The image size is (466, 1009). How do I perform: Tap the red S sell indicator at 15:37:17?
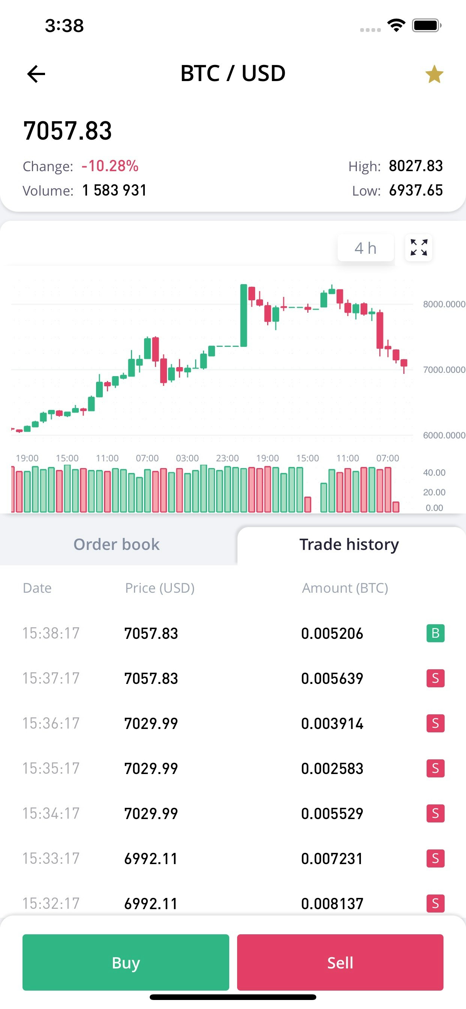pyautogui.click(x=435, y=679)
